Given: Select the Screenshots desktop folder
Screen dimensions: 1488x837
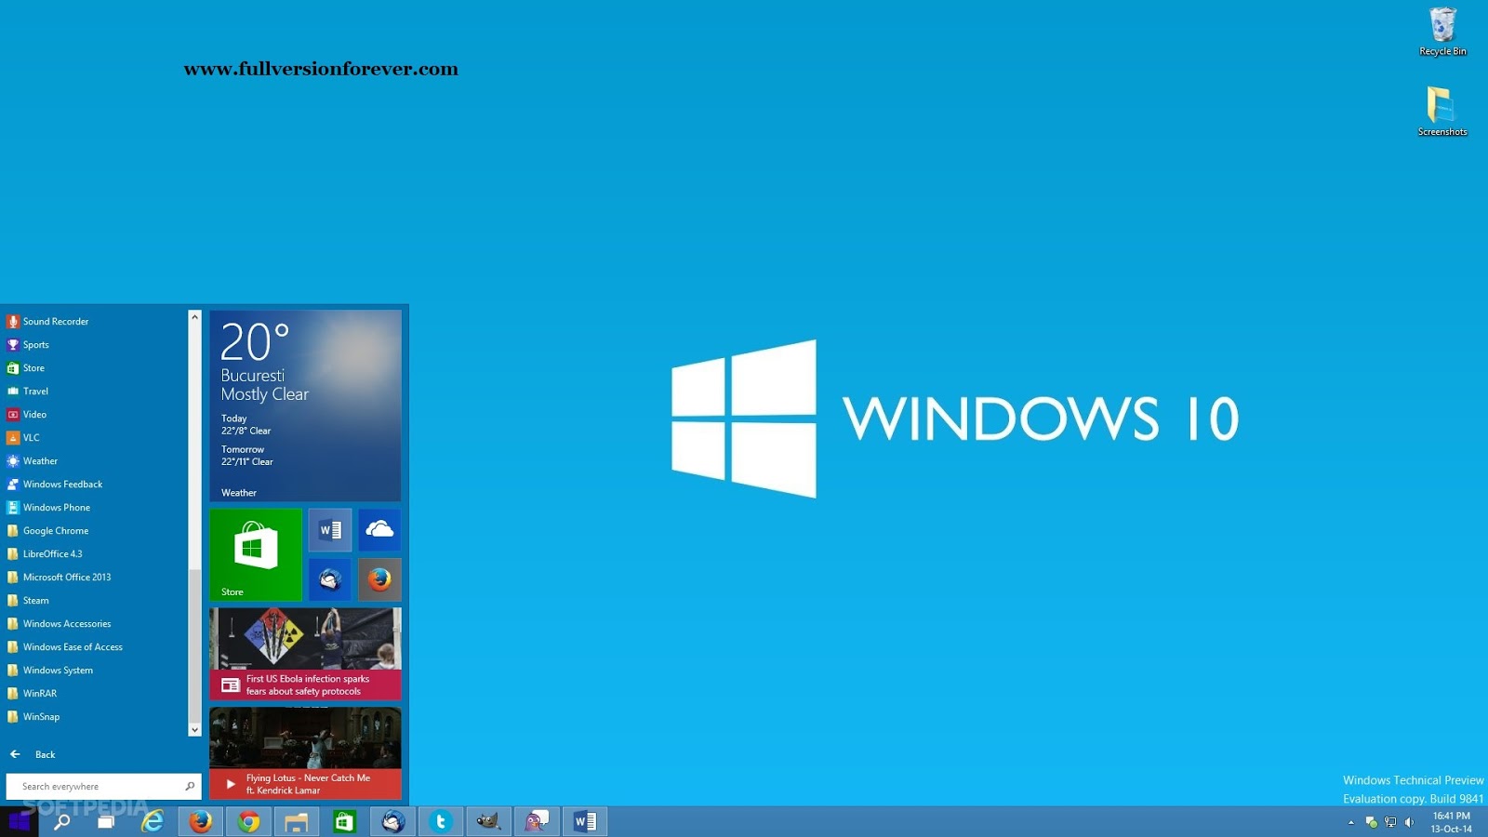Looking at the screenshot, I should coord(1442,112).
